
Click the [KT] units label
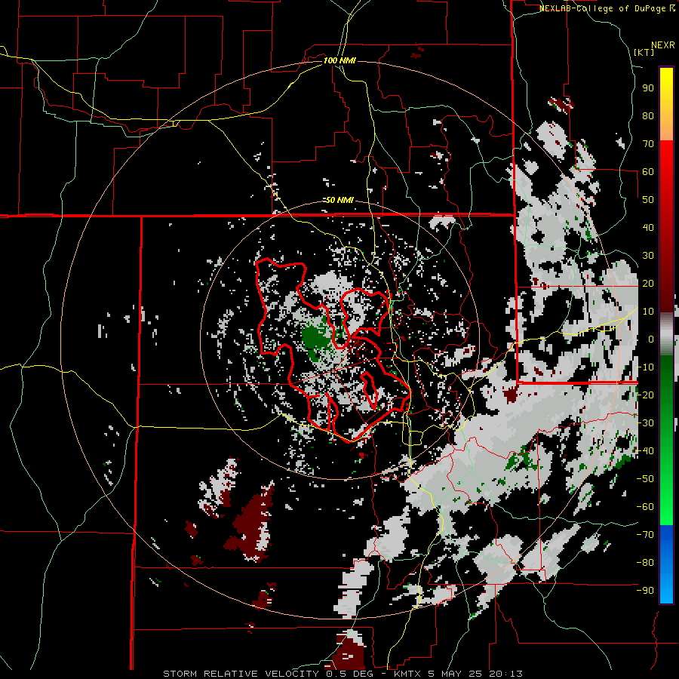coord(644,52)
